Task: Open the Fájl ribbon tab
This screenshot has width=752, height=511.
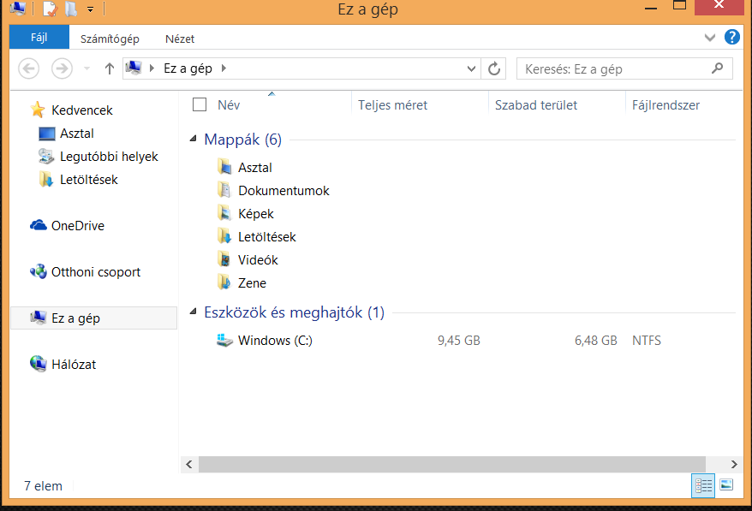Action: [x=39, y=38]
